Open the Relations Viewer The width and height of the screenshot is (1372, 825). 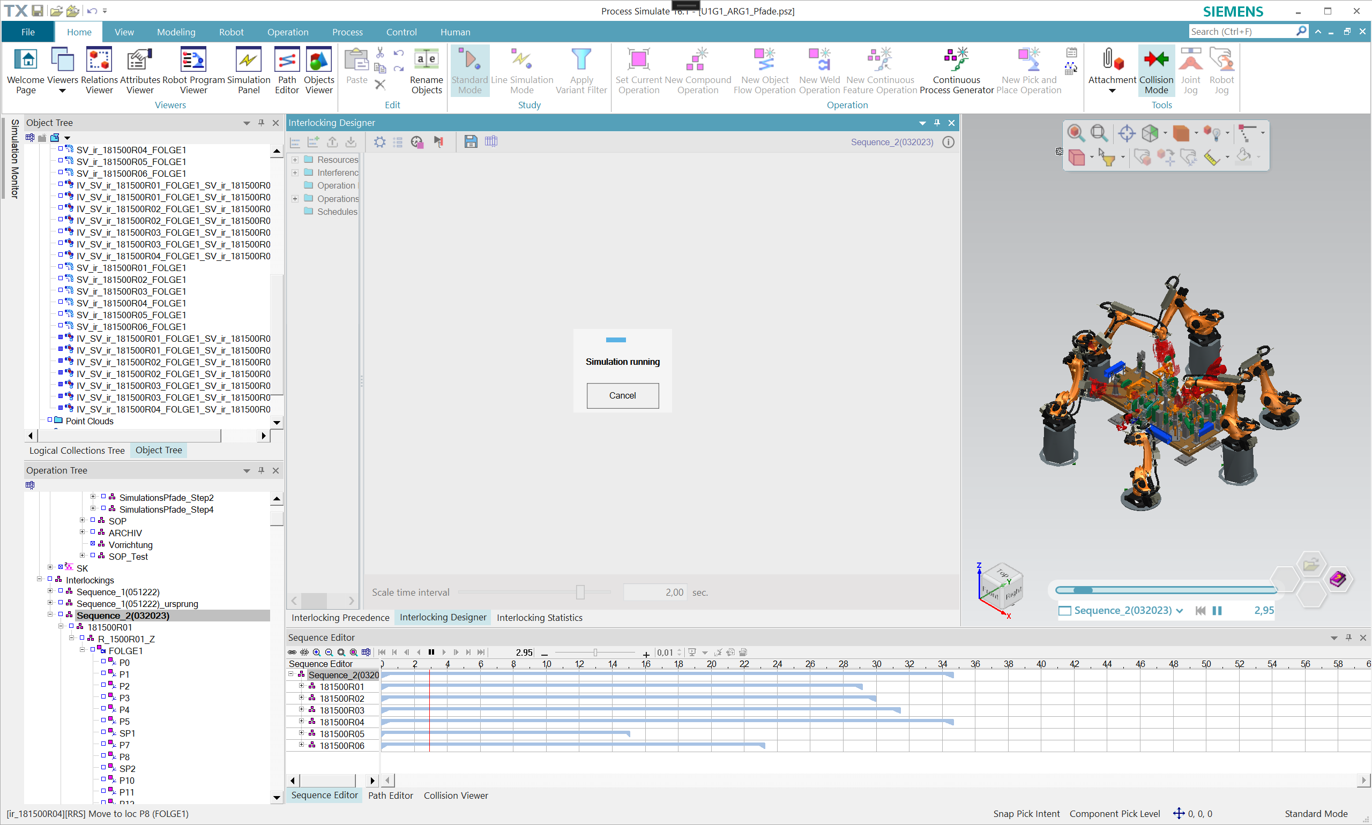(99, 71)
